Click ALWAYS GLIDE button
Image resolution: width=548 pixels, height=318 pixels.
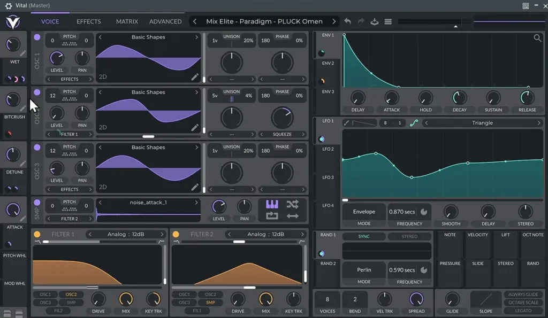[523, 294]
